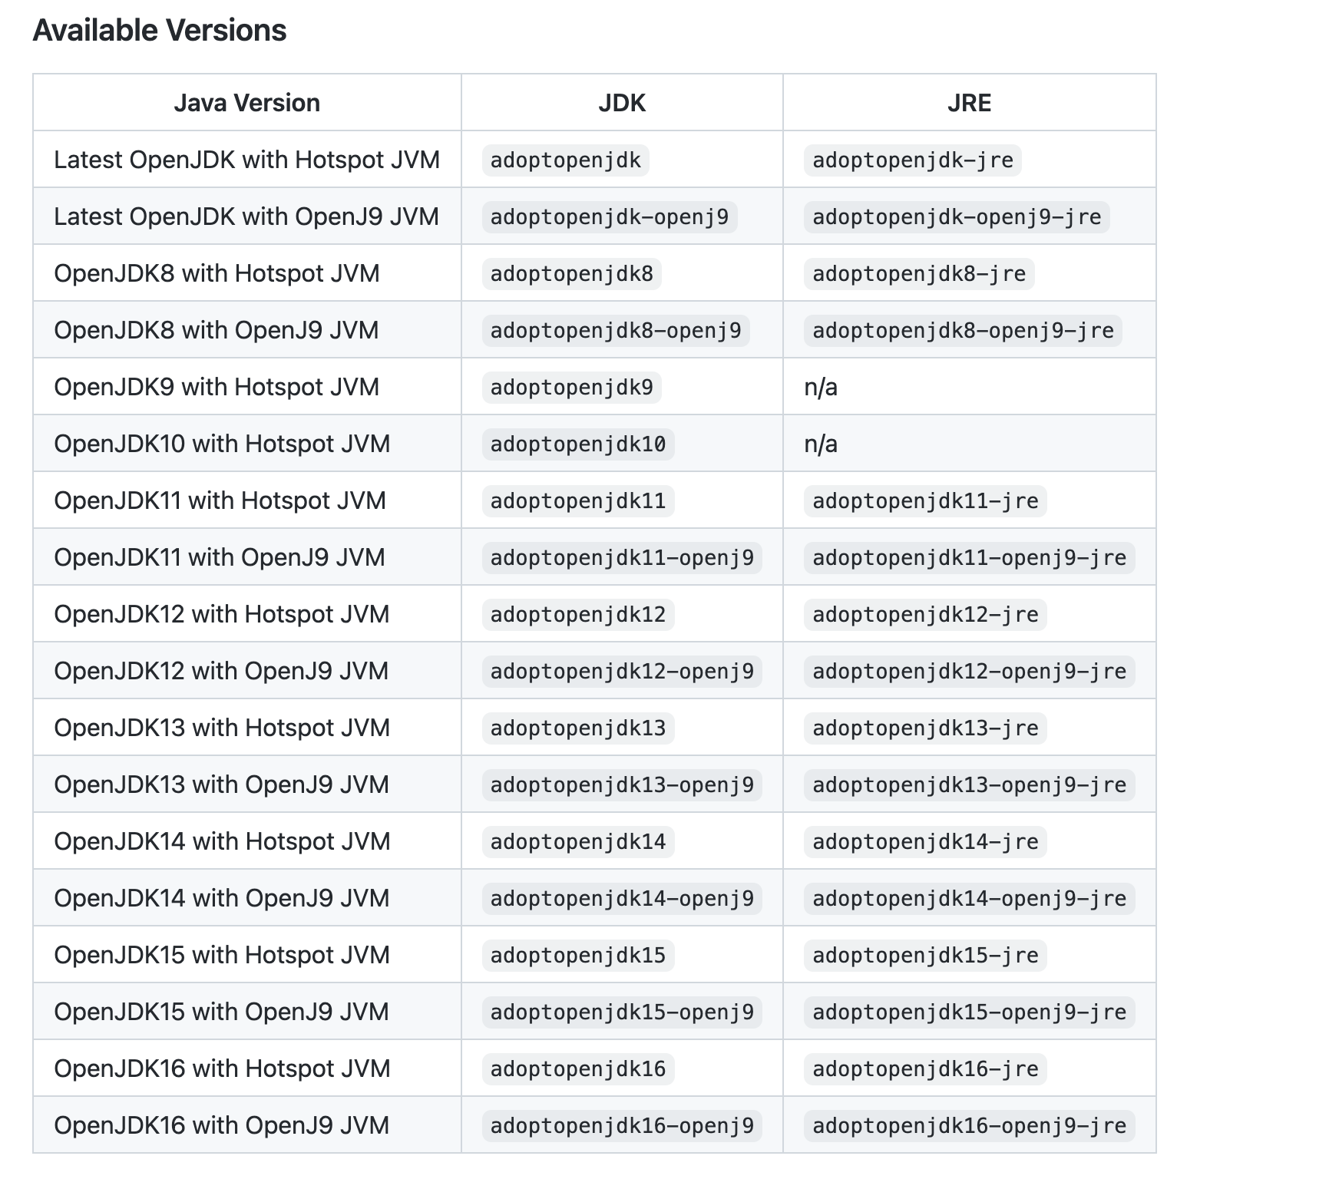Select the adoptopenjdk-jre code label
The width and height of the screenshot is (1339, 1179).
pyautogui.click(x=913, y=160)
